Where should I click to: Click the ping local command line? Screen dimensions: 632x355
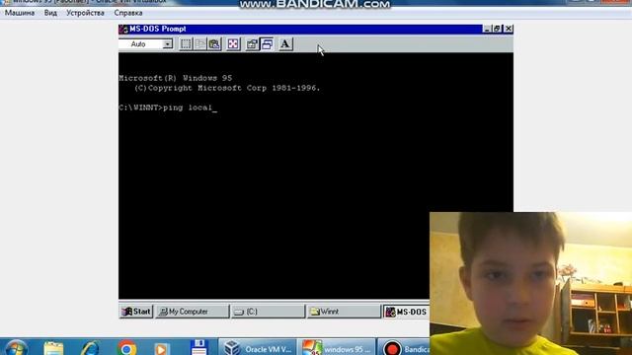click(x=168, y=107)
